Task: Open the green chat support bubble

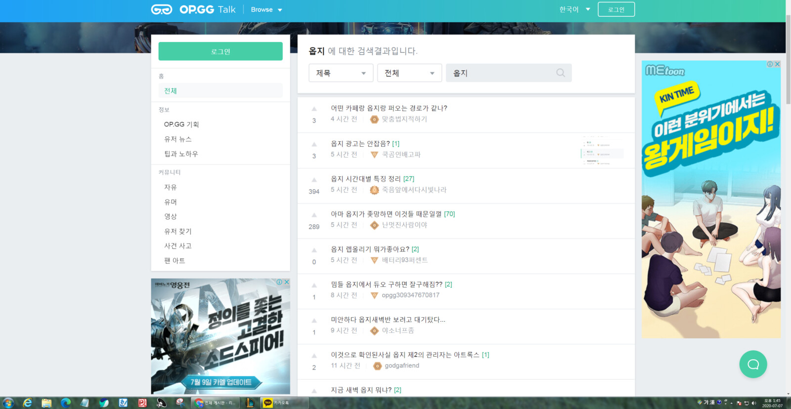Action: (753, 365)
